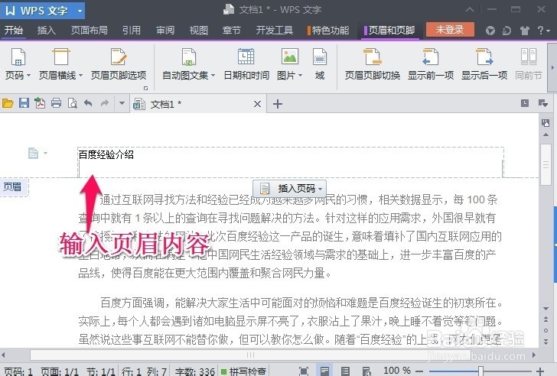Open the 插入 tab
The image size is (557, 376).
pyautogui.click(x=46, y=30)
